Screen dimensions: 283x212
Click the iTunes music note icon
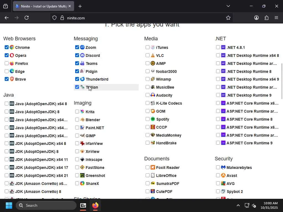[x=153, y=47]
